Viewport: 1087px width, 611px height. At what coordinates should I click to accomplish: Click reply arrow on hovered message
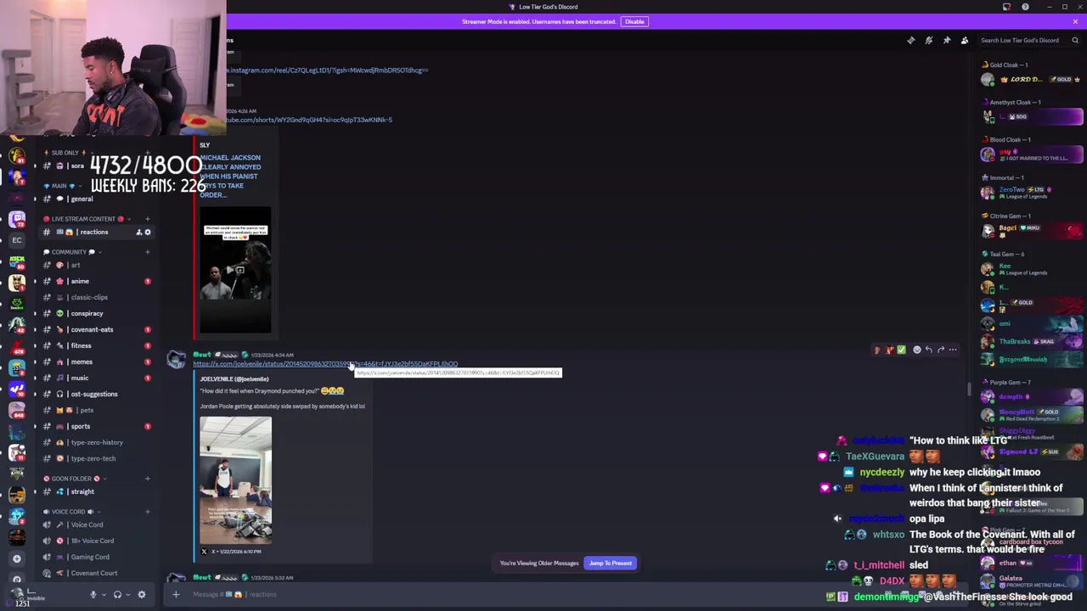928,350
